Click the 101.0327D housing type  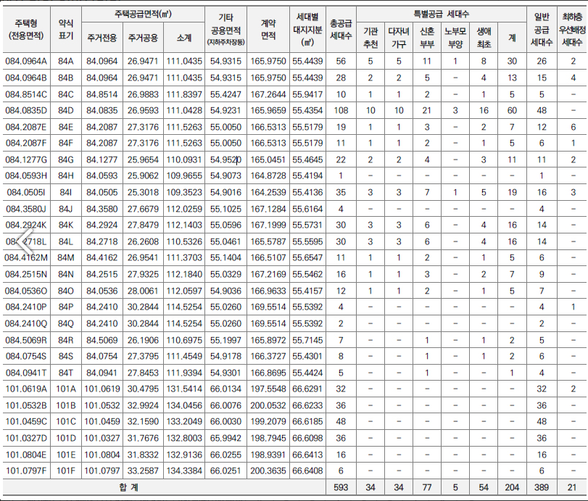pyautogui.click(x=26, y=438)
